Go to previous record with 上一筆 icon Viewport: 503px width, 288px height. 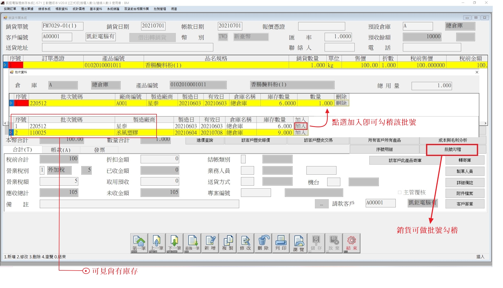[x=157, y=243]
